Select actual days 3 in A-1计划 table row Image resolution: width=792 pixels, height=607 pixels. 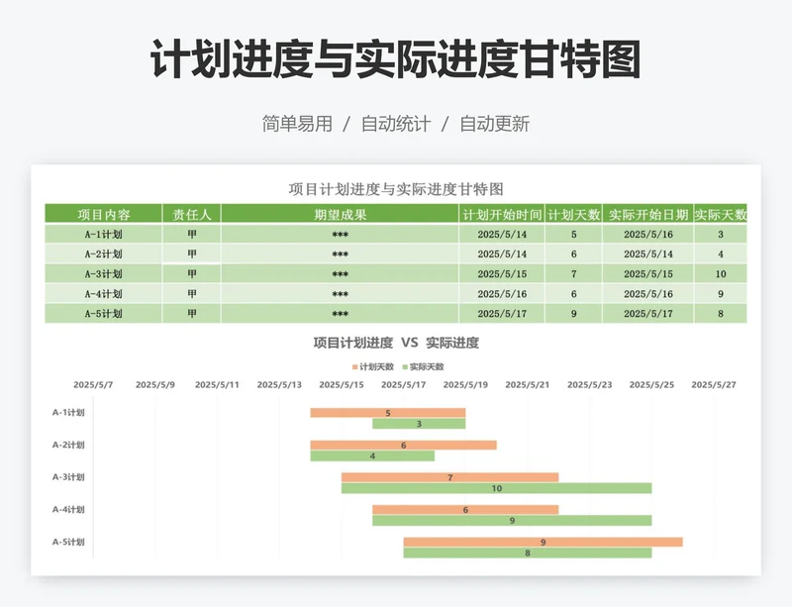pyautogui.click(x=721, y=234)
